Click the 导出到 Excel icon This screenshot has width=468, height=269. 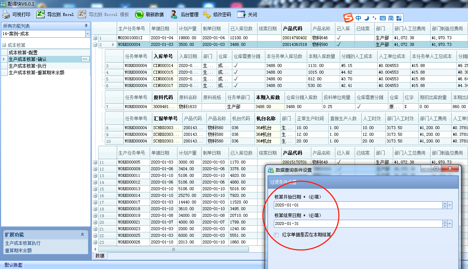pos(41,14)
